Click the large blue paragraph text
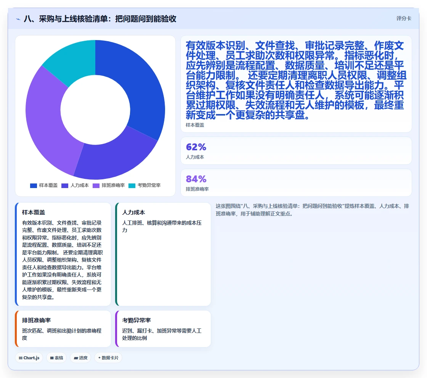This screenshot has height=378, width=427. (296, 80)
